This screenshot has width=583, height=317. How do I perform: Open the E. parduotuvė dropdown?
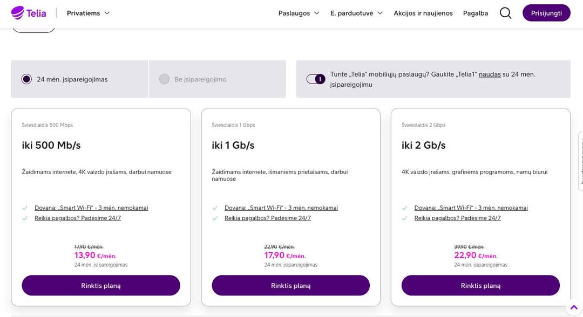(356, 13)
